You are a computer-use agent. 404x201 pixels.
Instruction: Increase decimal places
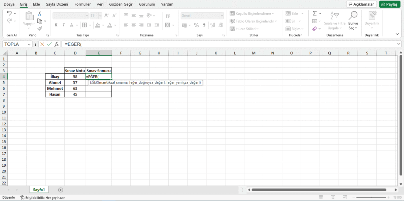coord(212,25)
